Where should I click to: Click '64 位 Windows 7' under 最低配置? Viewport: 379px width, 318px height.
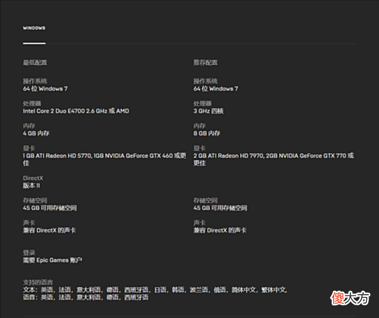(45, 89)
